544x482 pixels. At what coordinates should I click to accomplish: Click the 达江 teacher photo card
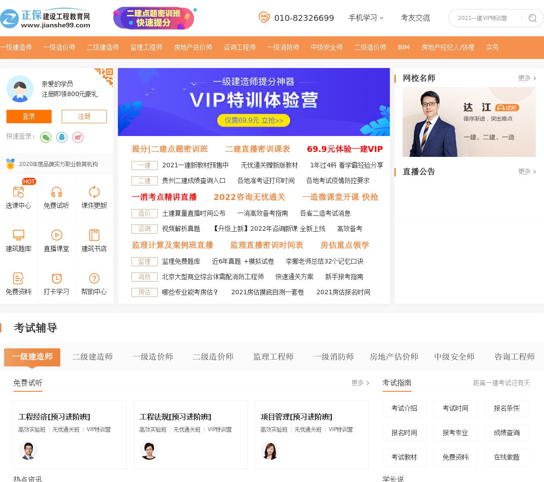(x=469, y=122)
